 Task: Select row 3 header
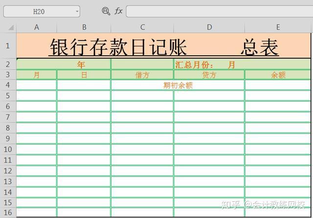point(8,75)
